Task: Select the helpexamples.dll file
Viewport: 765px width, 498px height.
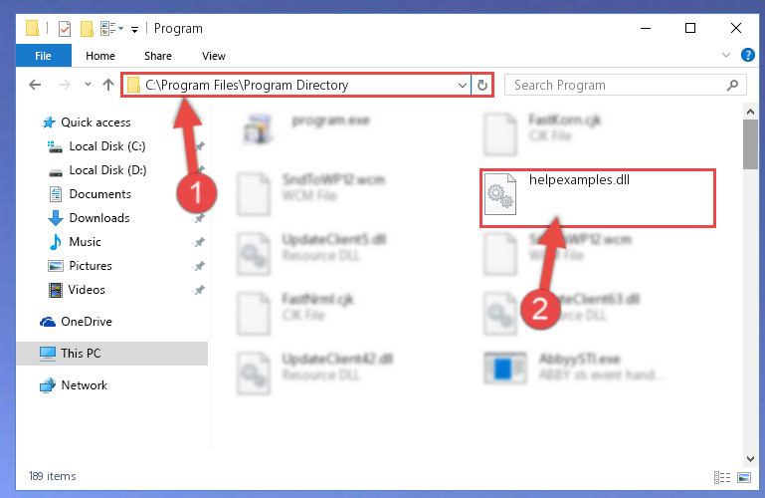Action: tap(598, 198)
